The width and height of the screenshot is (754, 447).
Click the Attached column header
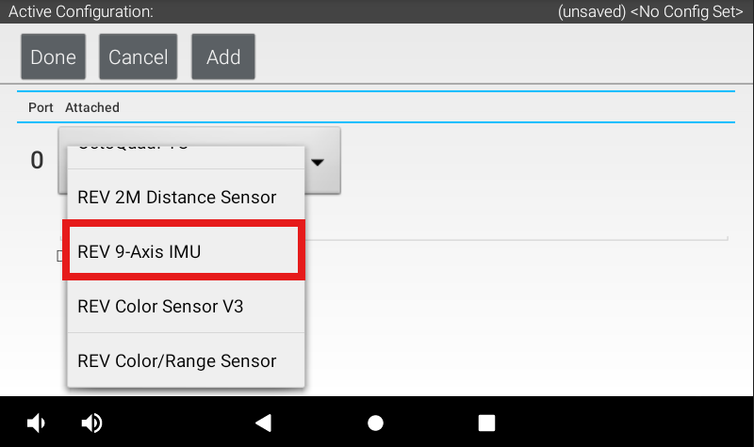tap(92, 108)
